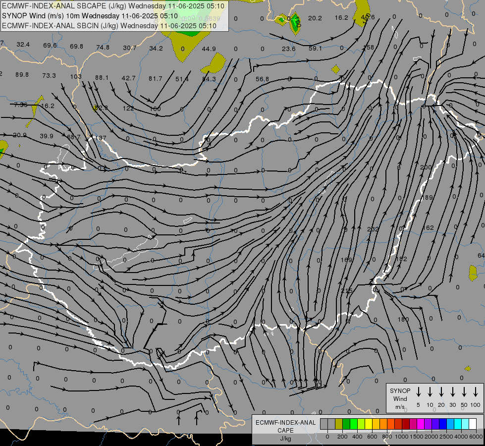This screenshot has width=485, height=446.
Task: Click the map value '74.8'
Action: pyautogui.click(x=103, y=48)
